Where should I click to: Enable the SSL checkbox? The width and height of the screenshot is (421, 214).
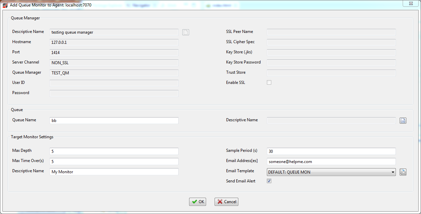[269, 83]
